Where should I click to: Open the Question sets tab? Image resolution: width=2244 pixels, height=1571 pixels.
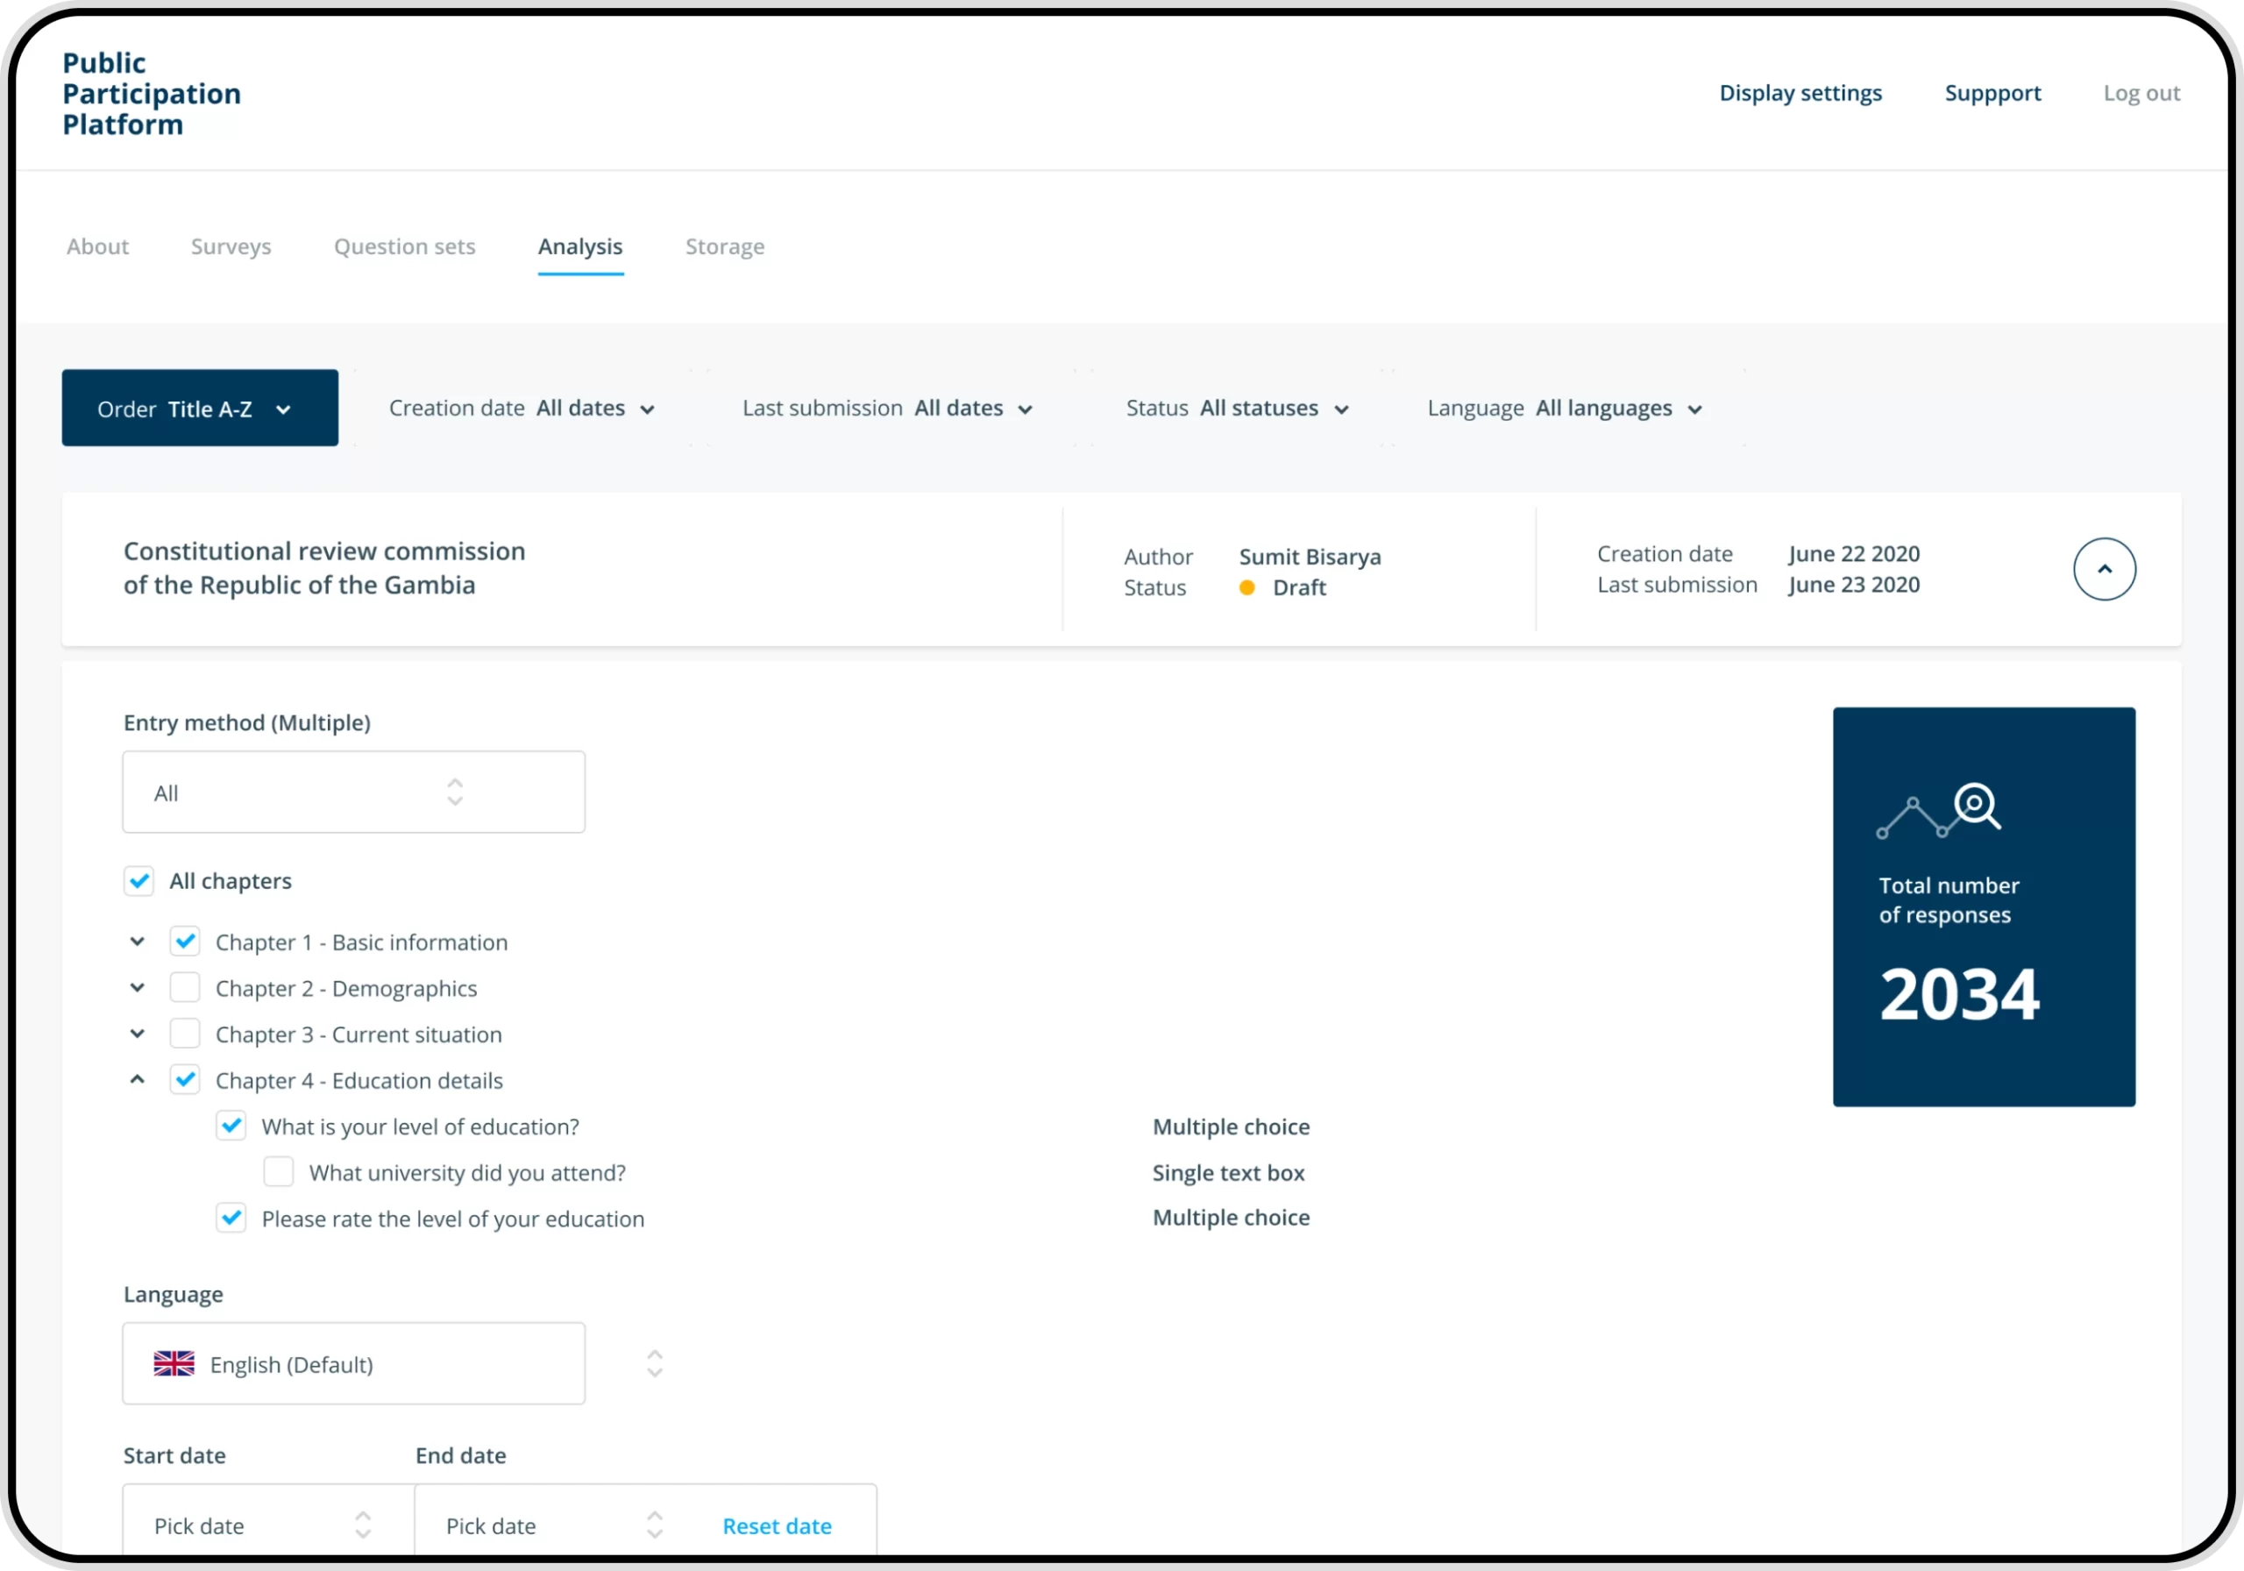pos(405,246)
